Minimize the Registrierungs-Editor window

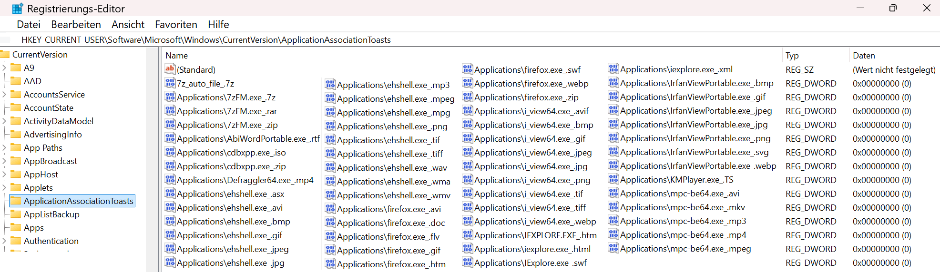[x=860, y=8]
